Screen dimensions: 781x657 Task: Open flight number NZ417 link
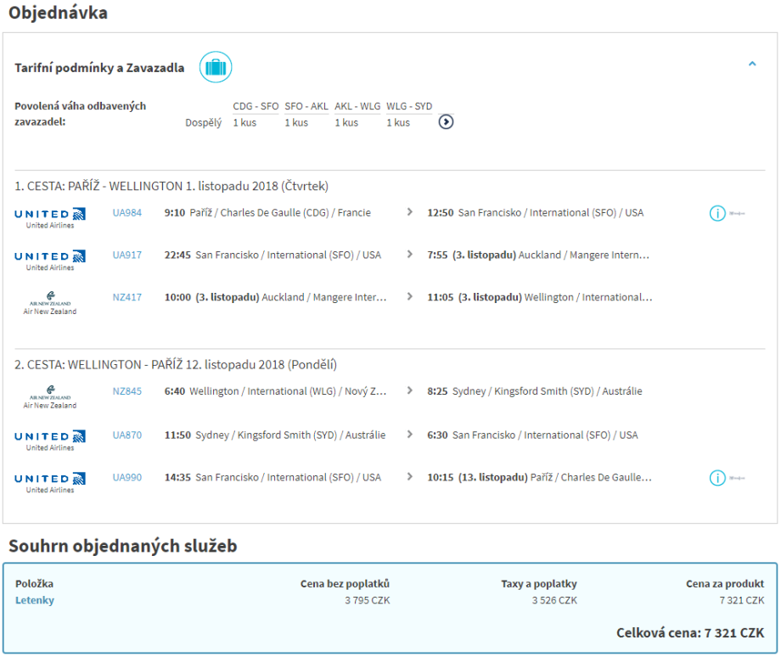[127, 297]
